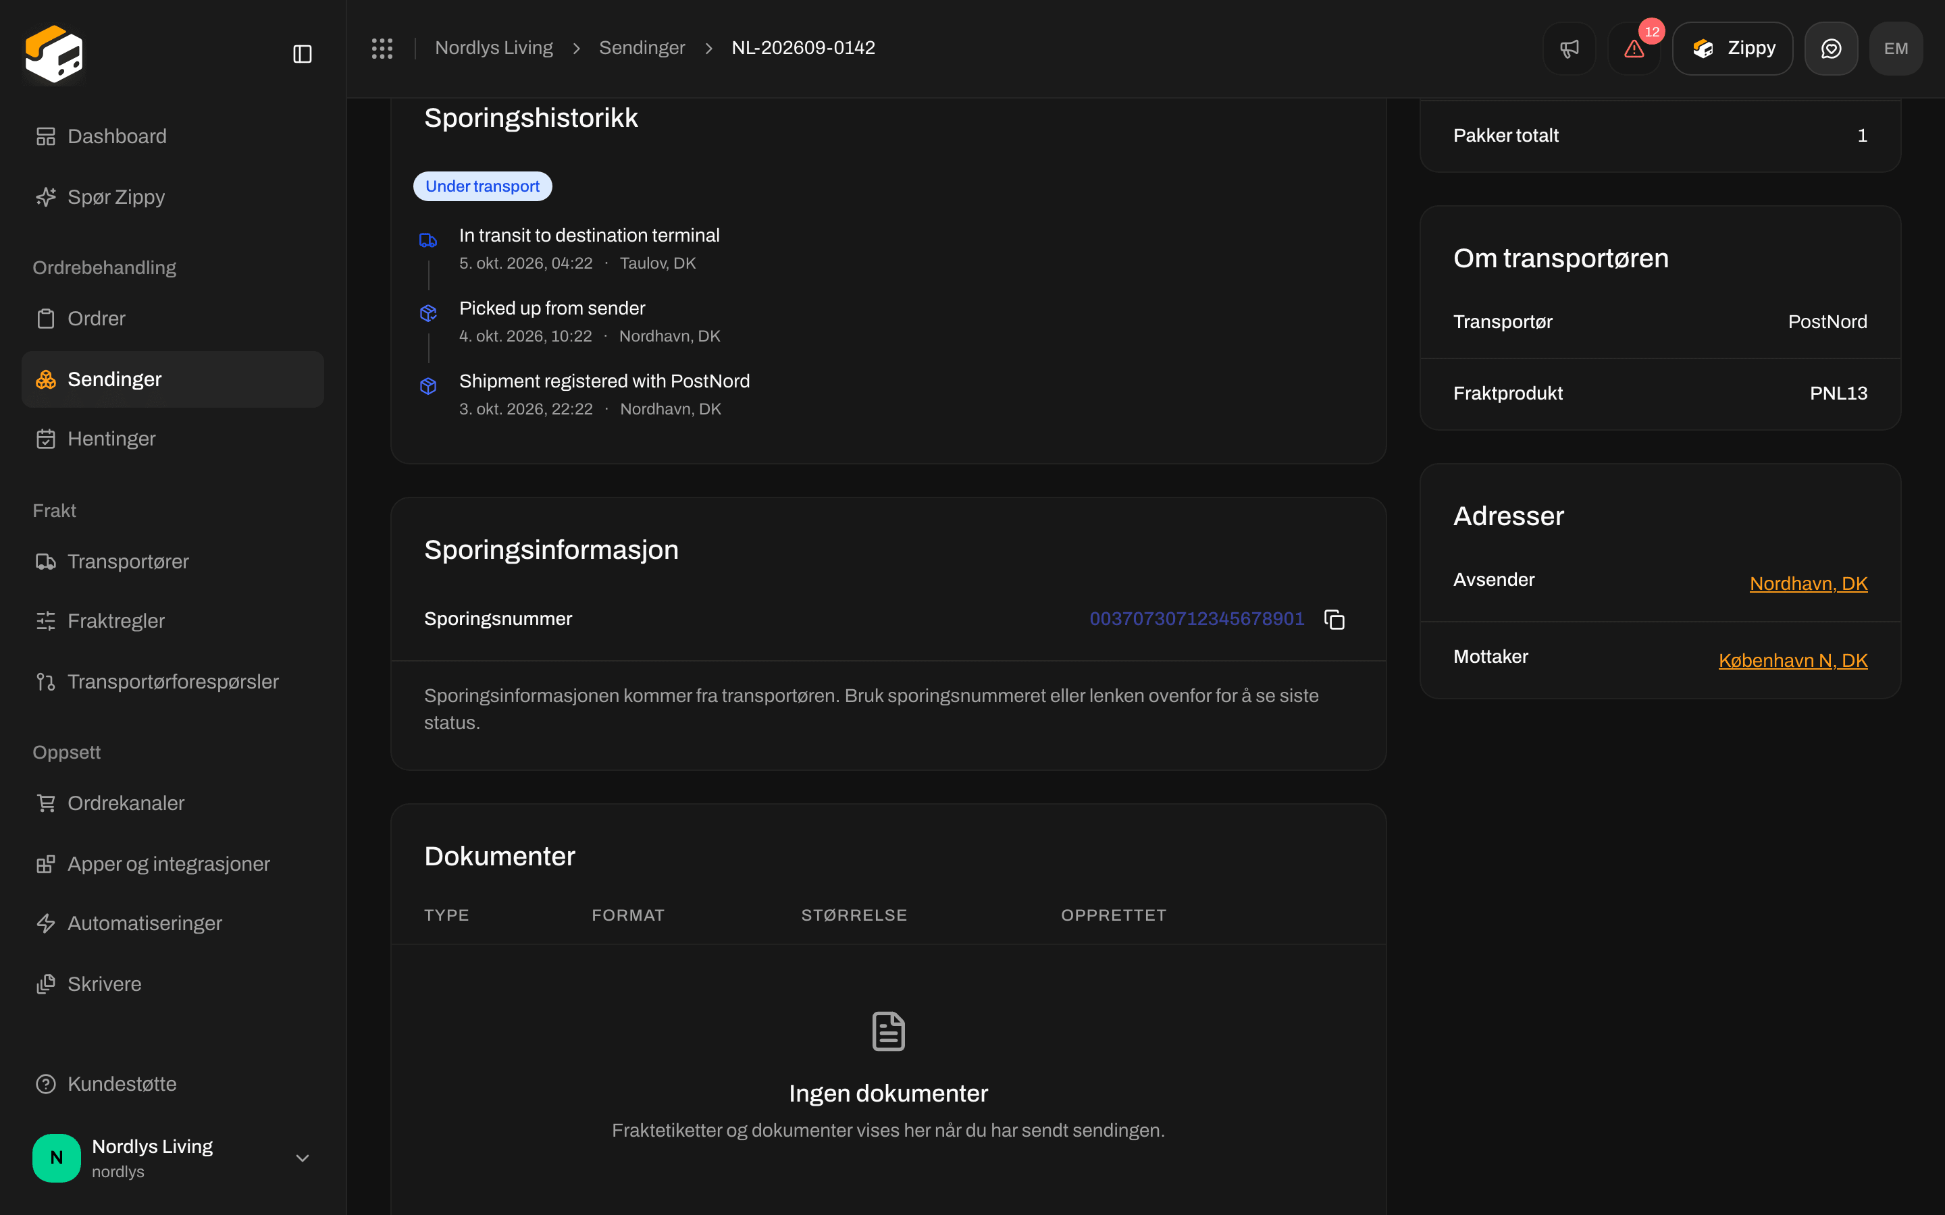This screenshot has width=1945, height=1215.
Task: Open the apps grid menu
Action: coord(382,48)
